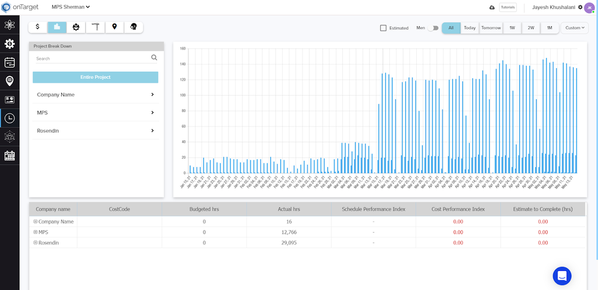The image size is (598, 290).
Task: Expand the Company Name table row
Action: [x=35, y=221]
